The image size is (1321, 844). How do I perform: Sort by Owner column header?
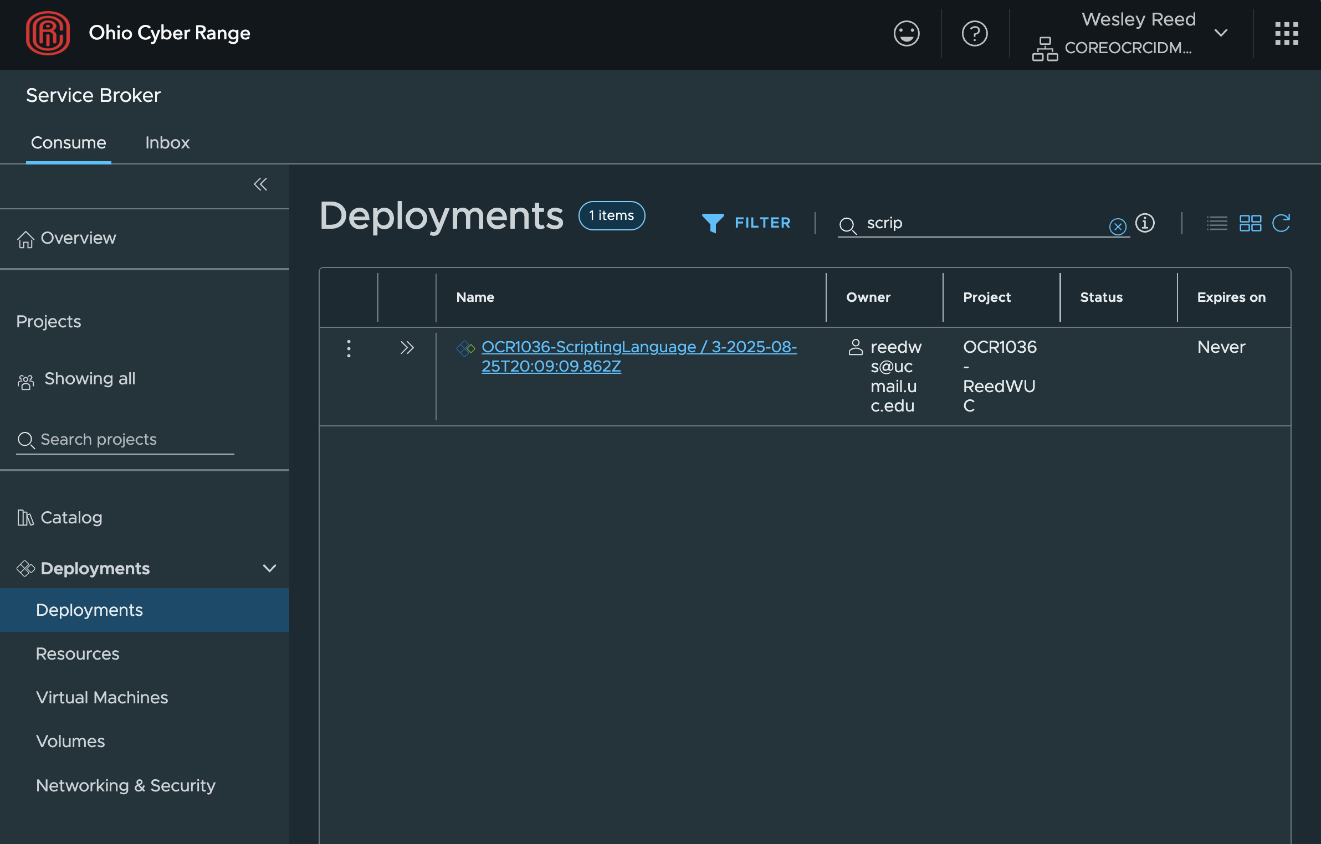[868, 297]
